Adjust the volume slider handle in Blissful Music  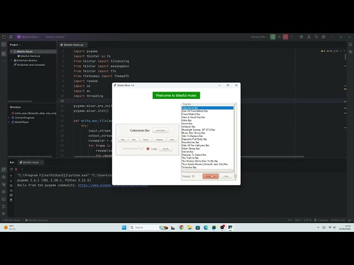[x=142, y=149]
